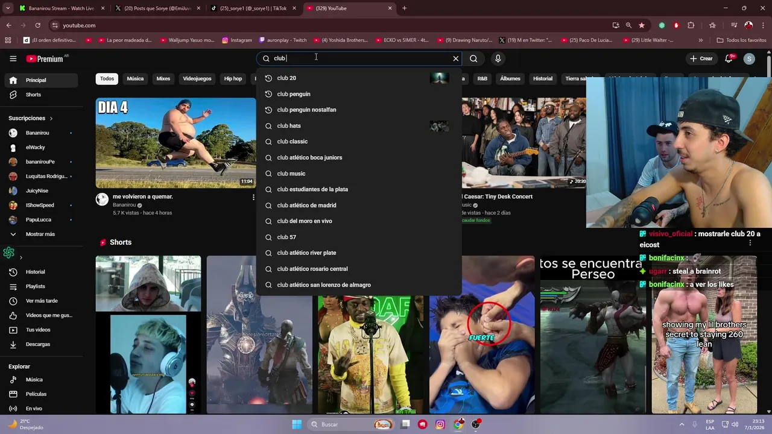
Task: Select the Hip hop filter chip
Action: point(233,78)
